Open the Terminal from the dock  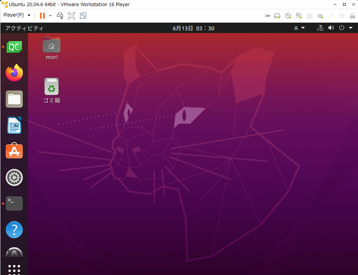(x=14, y=204)
